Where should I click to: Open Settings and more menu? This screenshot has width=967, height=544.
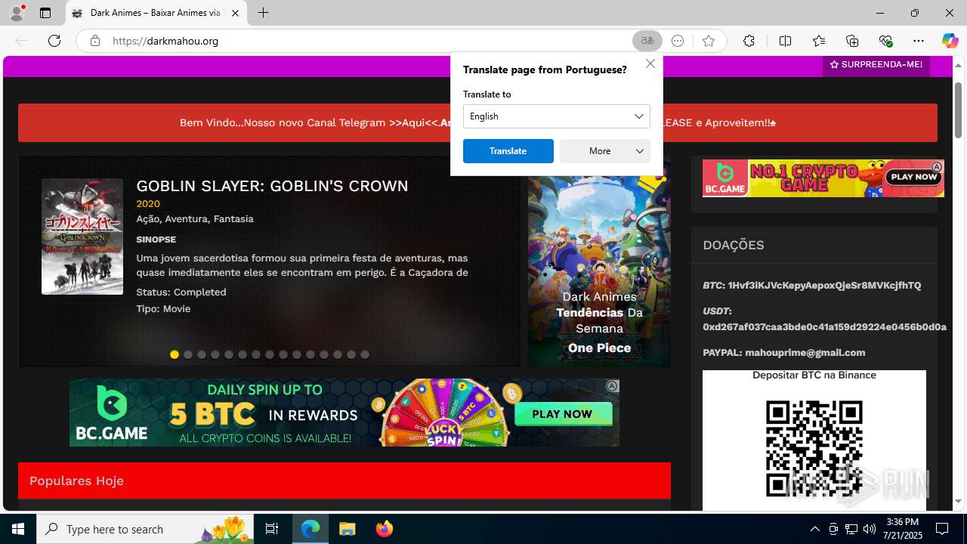pos(919,41)
